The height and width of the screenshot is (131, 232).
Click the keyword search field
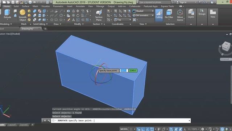pyautogui.click(x=155, y=2)
